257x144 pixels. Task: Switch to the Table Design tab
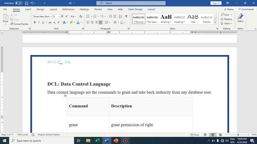tap(135, 9)
